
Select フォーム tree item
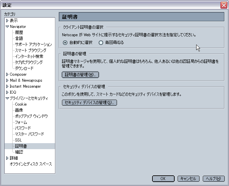tap(21, 122)
